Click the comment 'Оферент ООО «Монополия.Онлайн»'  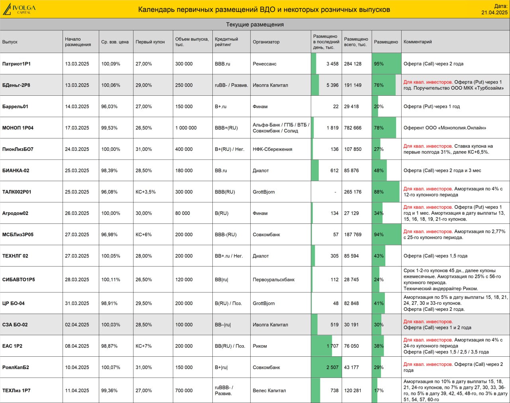point(445,128)
